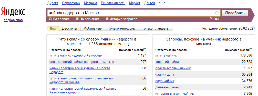Image resolution: width=258 pixels, height=96 pixels.
Task: Click the 'Запросы, похожие на' heading
Action: [x=204, y=42]
